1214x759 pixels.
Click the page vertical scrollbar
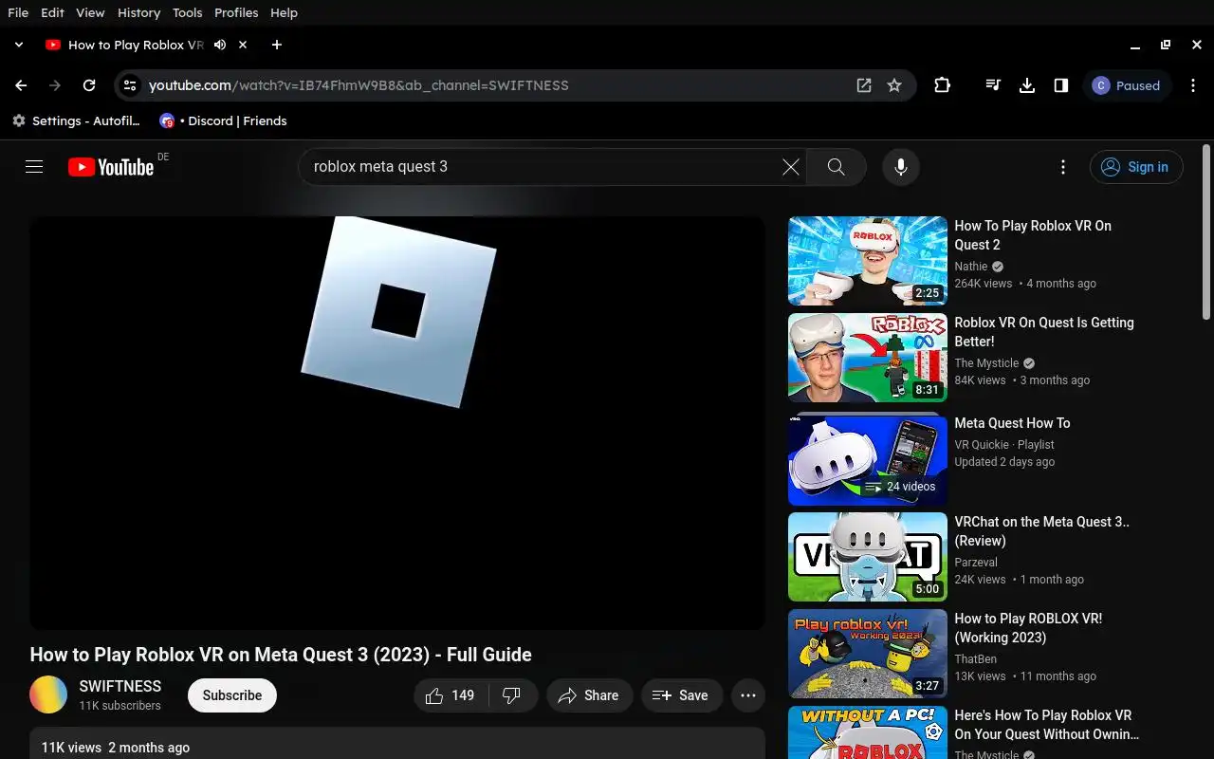[1206, 232]
